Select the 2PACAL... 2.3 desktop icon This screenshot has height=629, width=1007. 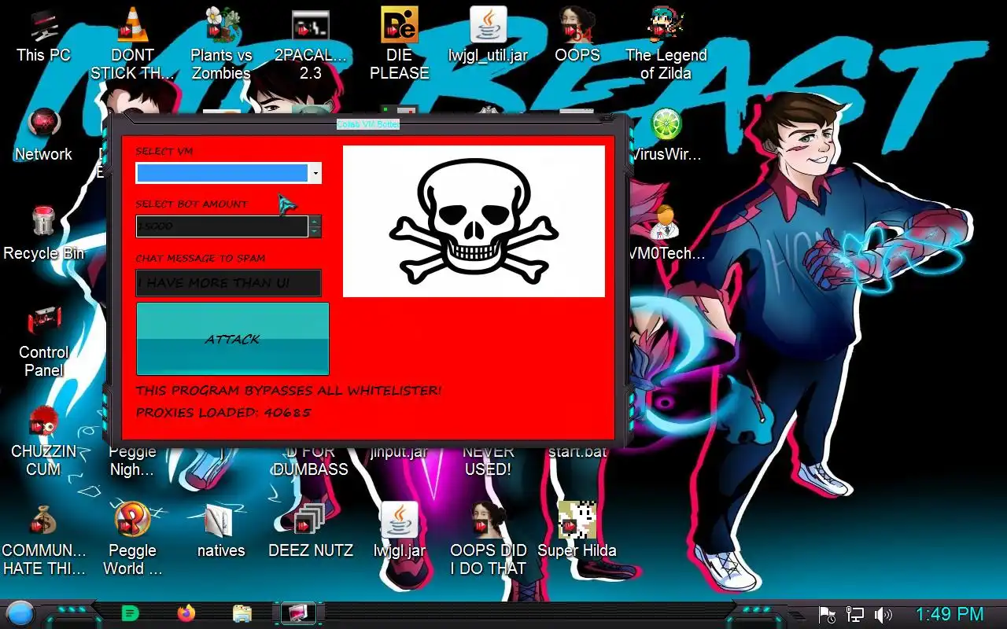click(x=310, y=43)
